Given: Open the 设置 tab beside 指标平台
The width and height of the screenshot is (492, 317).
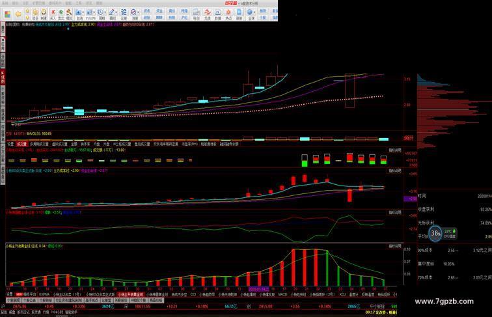Looking at the screenshot, I should tap(10, 294).
